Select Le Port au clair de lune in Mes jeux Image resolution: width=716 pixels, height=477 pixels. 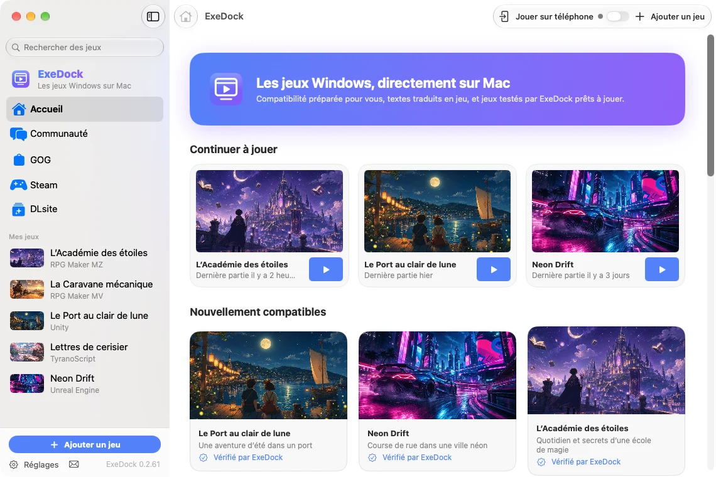(x=85, y=321)
